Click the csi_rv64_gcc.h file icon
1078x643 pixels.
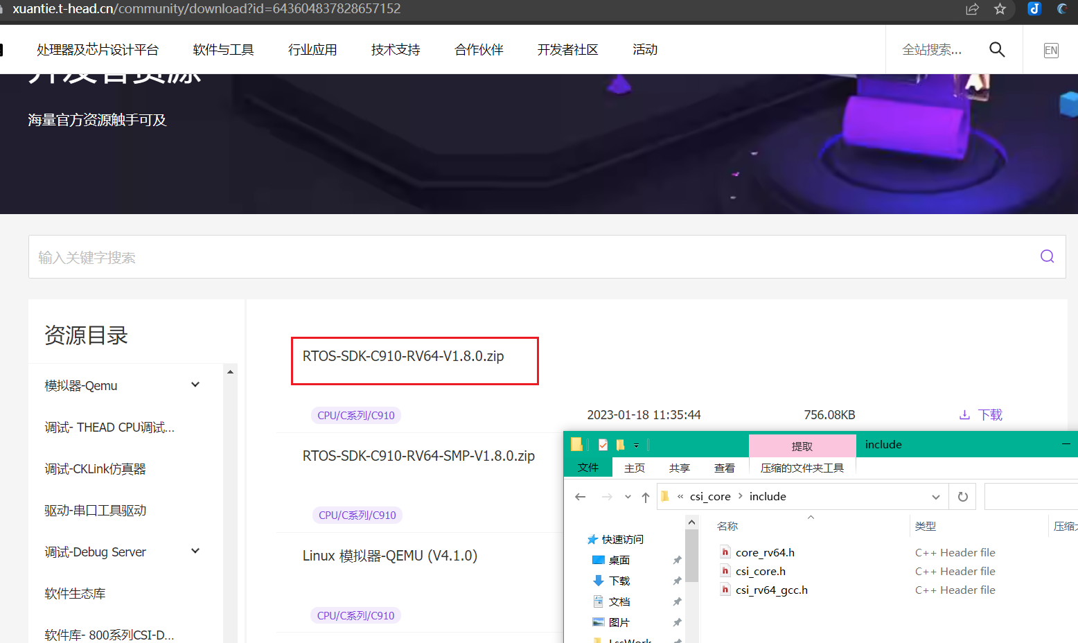[725, 590]
